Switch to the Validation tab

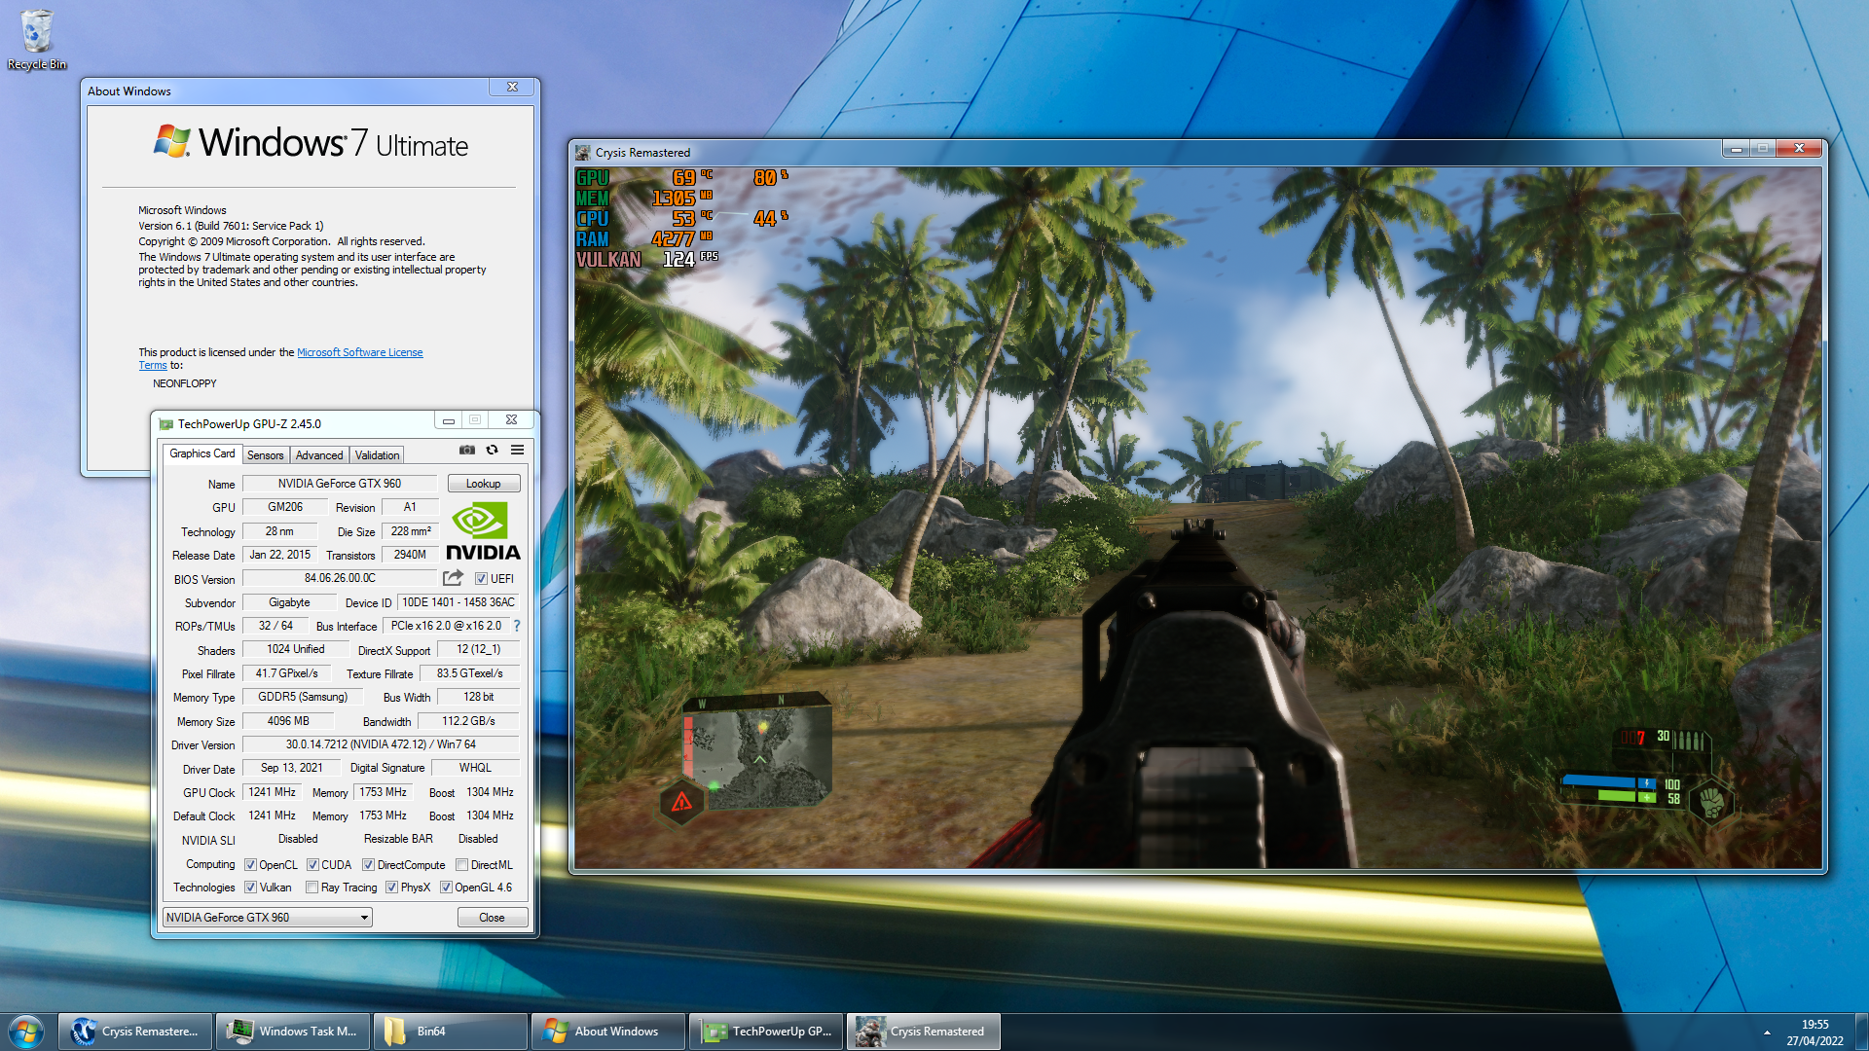(377, 455)
